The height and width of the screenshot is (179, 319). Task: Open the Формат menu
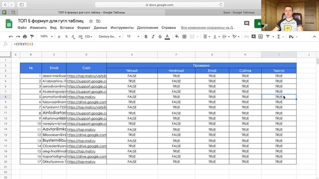[x=83, y=28]
